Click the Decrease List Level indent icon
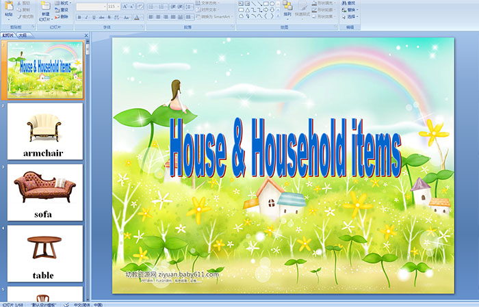 (173, 7)
